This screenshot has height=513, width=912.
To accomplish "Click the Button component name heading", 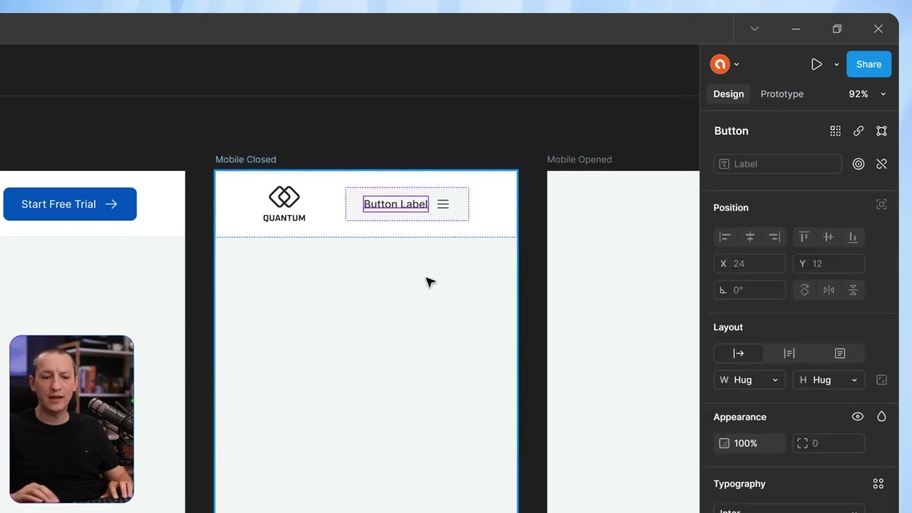I will click(731, 131).
